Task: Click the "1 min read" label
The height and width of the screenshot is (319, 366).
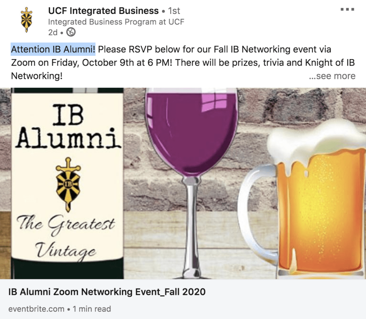Action: click(92, 309)
